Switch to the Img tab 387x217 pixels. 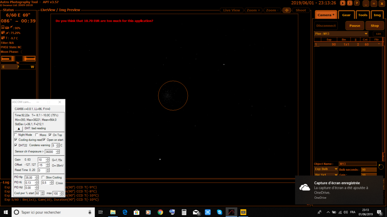[377, 15]
